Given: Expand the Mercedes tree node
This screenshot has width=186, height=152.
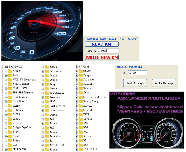Looking at the screenshot, I should [43, 137].
